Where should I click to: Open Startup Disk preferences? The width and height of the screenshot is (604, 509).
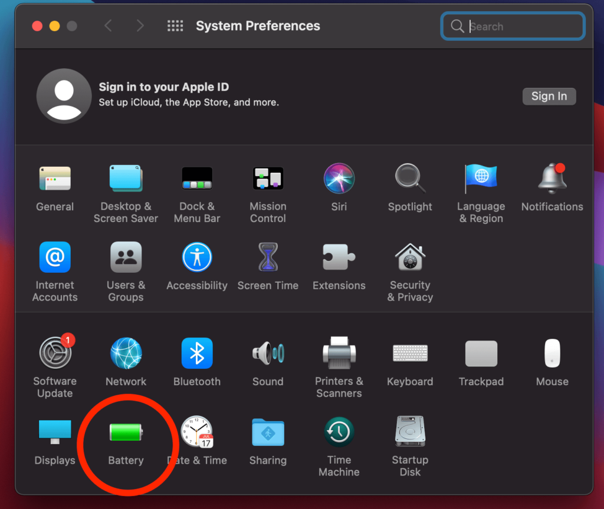[410, 432]
